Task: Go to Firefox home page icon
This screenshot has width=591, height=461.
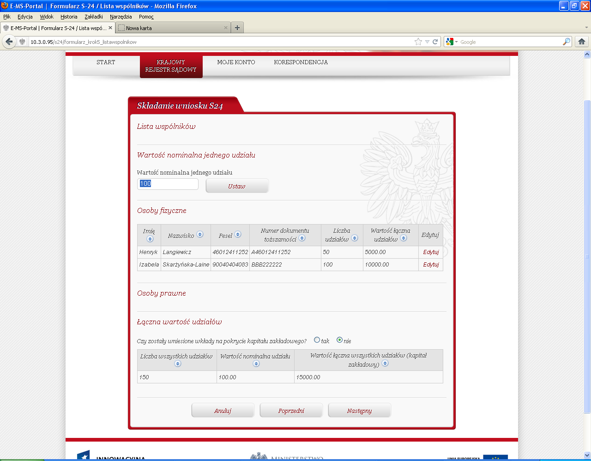Action: click(582, 42)
